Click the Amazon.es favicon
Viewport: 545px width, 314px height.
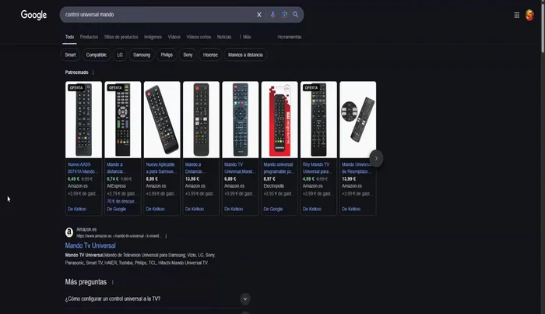click(x=69, y=232)
